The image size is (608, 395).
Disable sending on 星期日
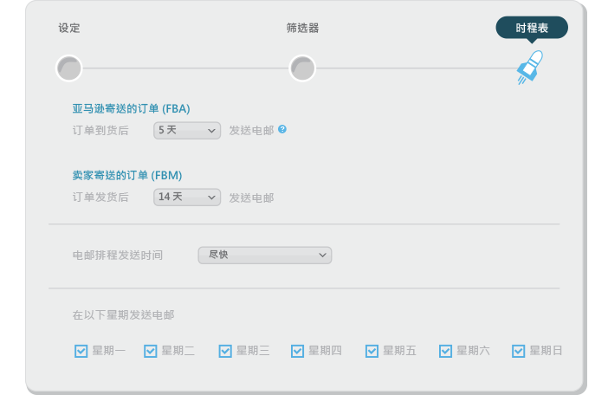(518, 351)
